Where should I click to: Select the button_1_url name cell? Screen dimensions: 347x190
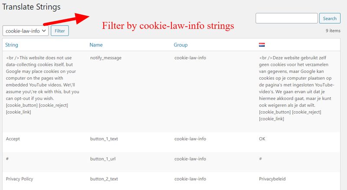click(103, 159)
